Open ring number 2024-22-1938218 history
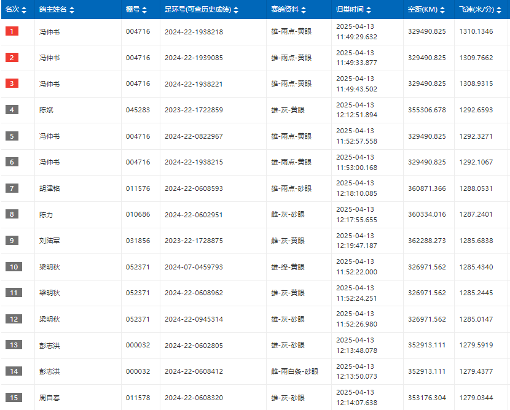 194,32
